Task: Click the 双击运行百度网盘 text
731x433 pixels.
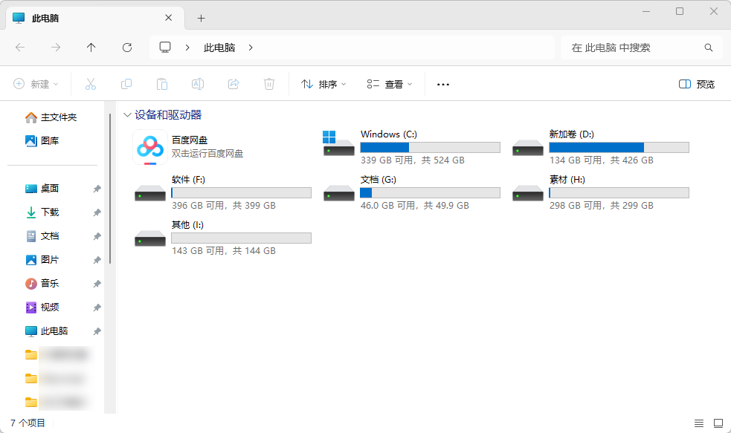Action: 207,154
